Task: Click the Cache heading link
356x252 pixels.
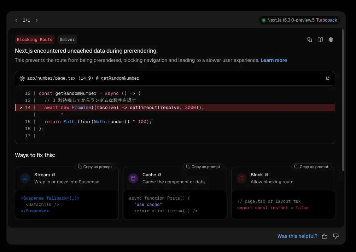Action: point(149,175)
